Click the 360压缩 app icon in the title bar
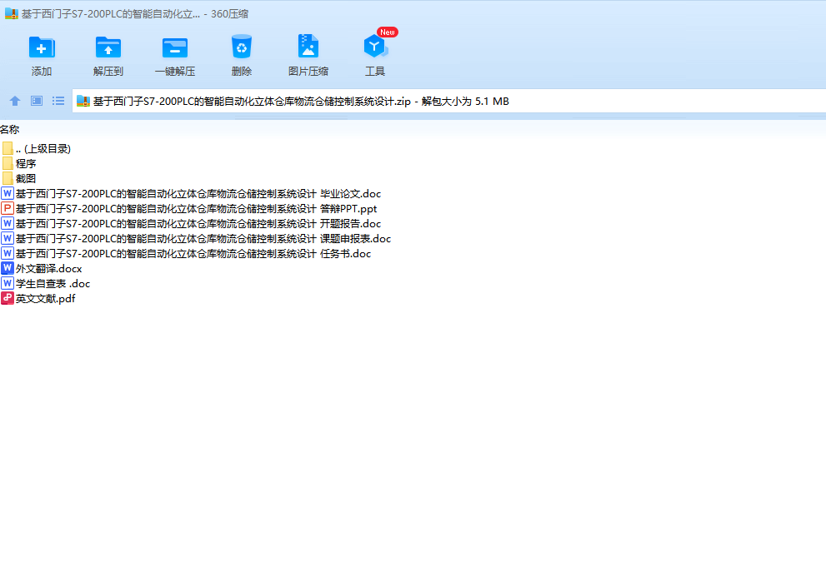Image resolution: width=826 pixels, height=577 pixels. (x=11, y=13)
